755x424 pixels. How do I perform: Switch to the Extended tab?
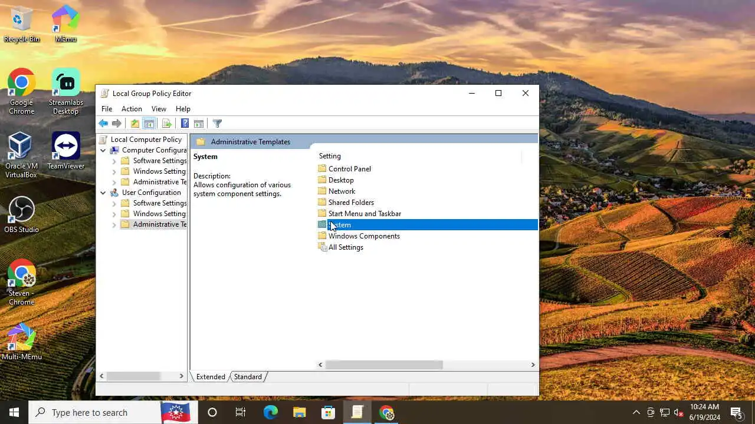(211, 377)
